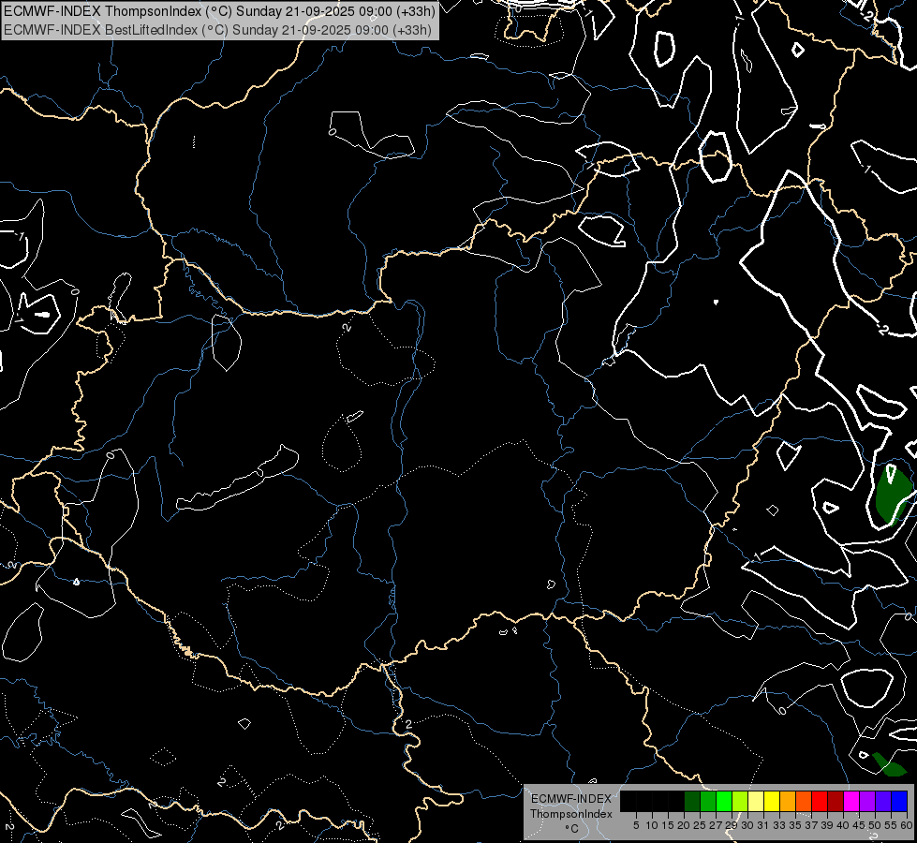Pick the magenta 40–45 legend swatch
Viewport: 917px width, 843px height.
pyautogui.click(x=851, y=801)
